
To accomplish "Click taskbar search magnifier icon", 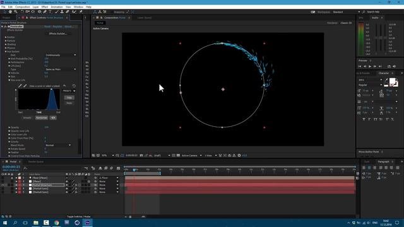I will tap(15, 223).
